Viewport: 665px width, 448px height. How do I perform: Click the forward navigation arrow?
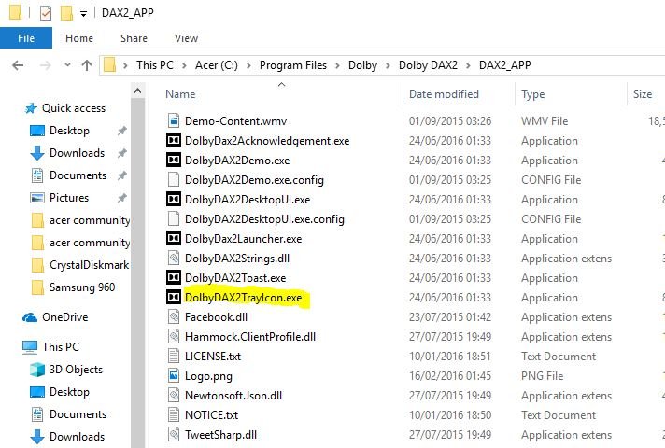(x=45, y=65)
